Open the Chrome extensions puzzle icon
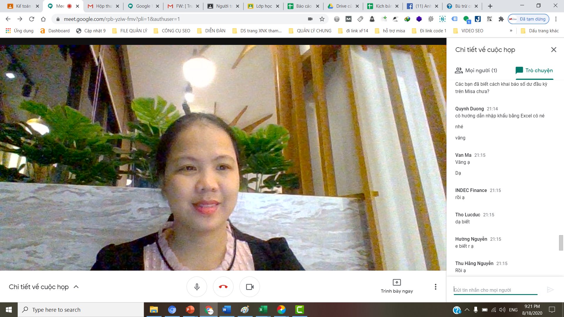The width and height of the screenshot is (564, 317). click(501, 19)
